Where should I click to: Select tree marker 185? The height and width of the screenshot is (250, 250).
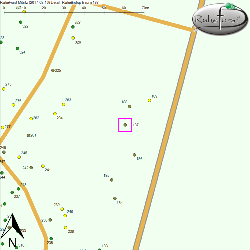coord(112,180)
